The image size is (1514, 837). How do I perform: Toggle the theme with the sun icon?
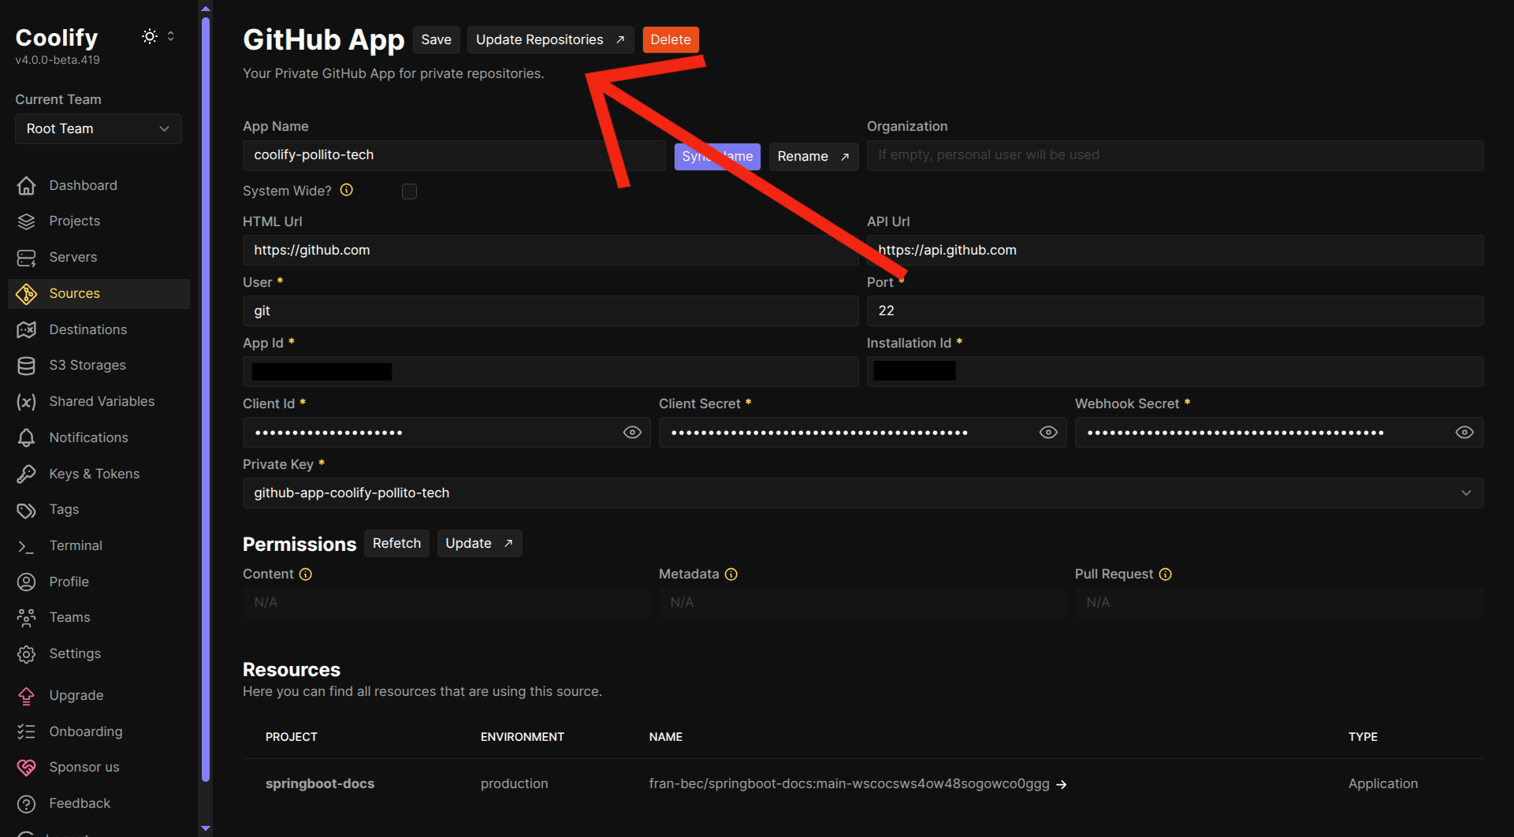[149, 36]
